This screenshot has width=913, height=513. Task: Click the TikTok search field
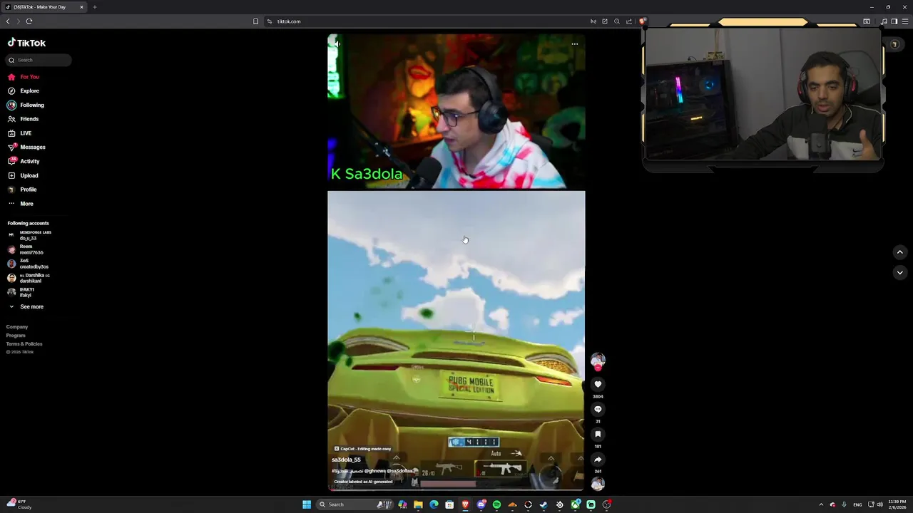tap(39, 60)
